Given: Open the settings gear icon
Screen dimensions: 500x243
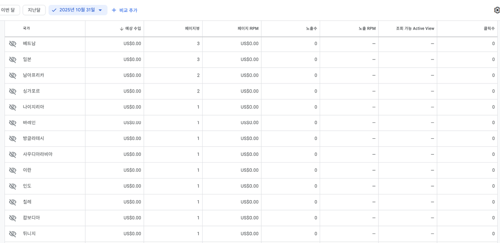Looking at the screenshot, I should pyautogui.click(x=497, y=10).
